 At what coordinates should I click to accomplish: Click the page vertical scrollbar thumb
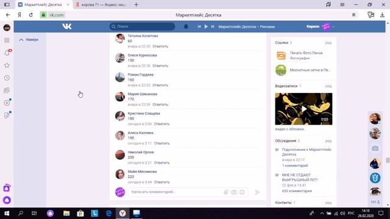pyautogui.click(x=388, y=161)
